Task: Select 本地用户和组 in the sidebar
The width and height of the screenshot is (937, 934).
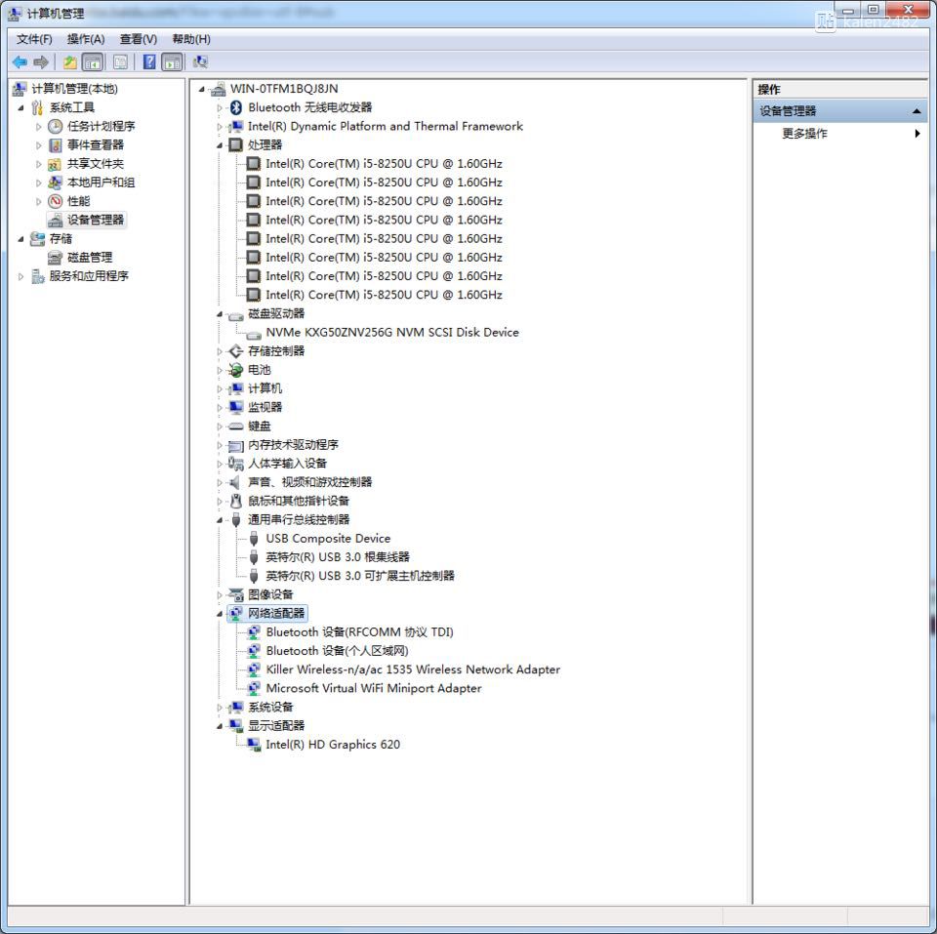Action: [101, 183]
